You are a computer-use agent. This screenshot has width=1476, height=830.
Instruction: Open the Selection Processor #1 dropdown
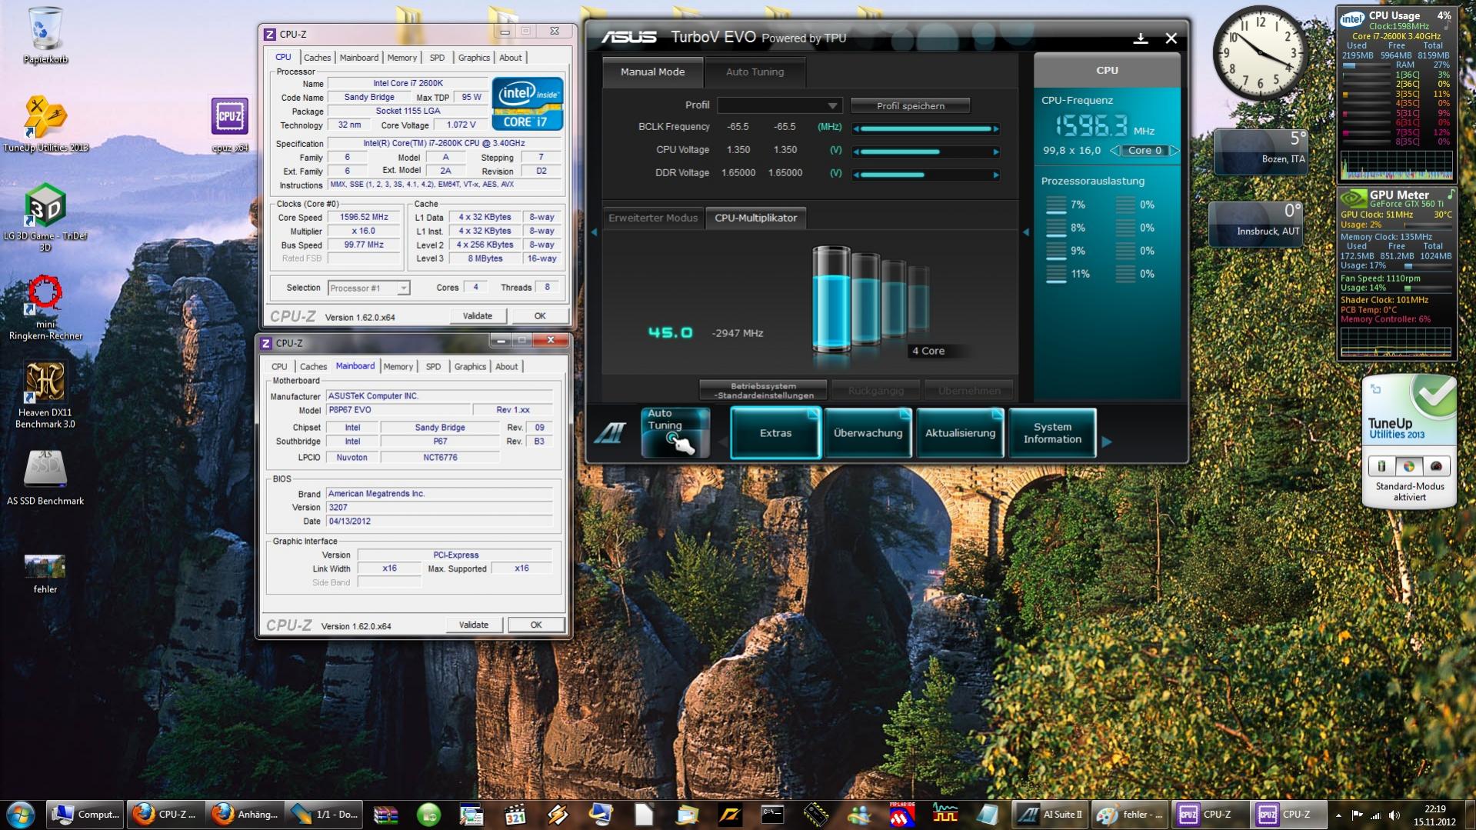pos(368,288)
